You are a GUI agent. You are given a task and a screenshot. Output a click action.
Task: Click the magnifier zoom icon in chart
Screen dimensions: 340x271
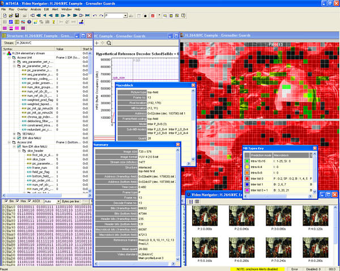click(109, 43)
